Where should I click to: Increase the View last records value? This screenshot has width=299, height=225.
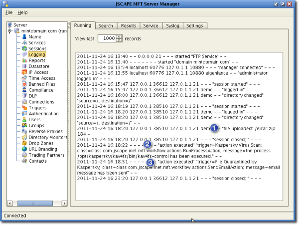[x=119, y=36]
